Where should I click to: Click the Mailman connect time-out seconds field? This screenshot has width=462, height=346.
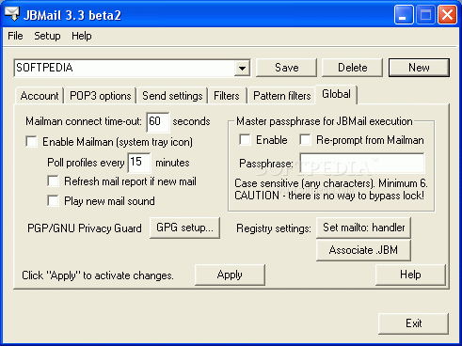click(x=158, y=121)
